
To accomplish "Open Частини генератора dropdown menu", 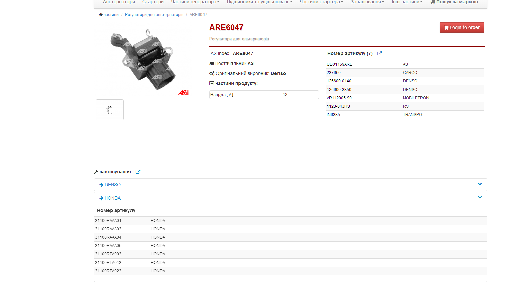I will 195,2.
